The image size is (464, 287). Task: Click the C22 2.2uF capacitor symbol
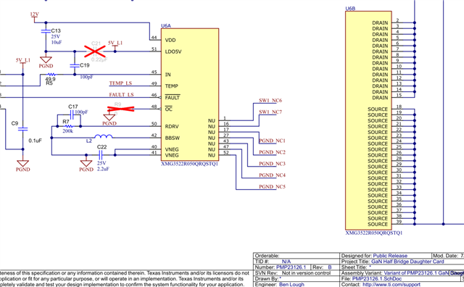click(x=100, y=154)
